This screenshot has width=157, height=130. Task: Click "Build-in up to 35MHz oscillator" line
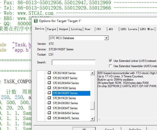point(116,80)
